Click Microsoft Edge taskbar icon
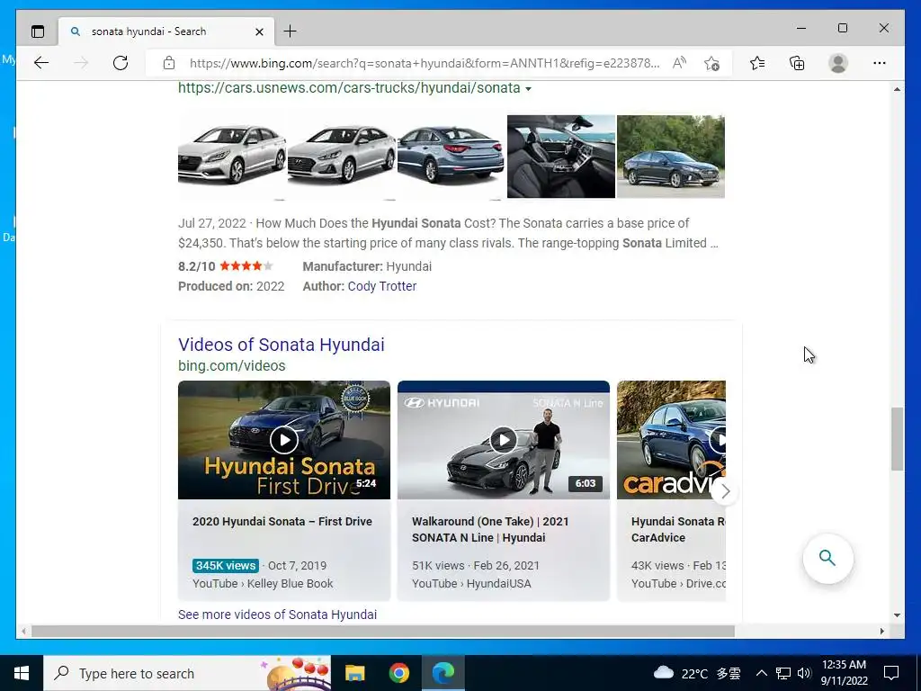This screenshot has height=691, width=921. 443,673
